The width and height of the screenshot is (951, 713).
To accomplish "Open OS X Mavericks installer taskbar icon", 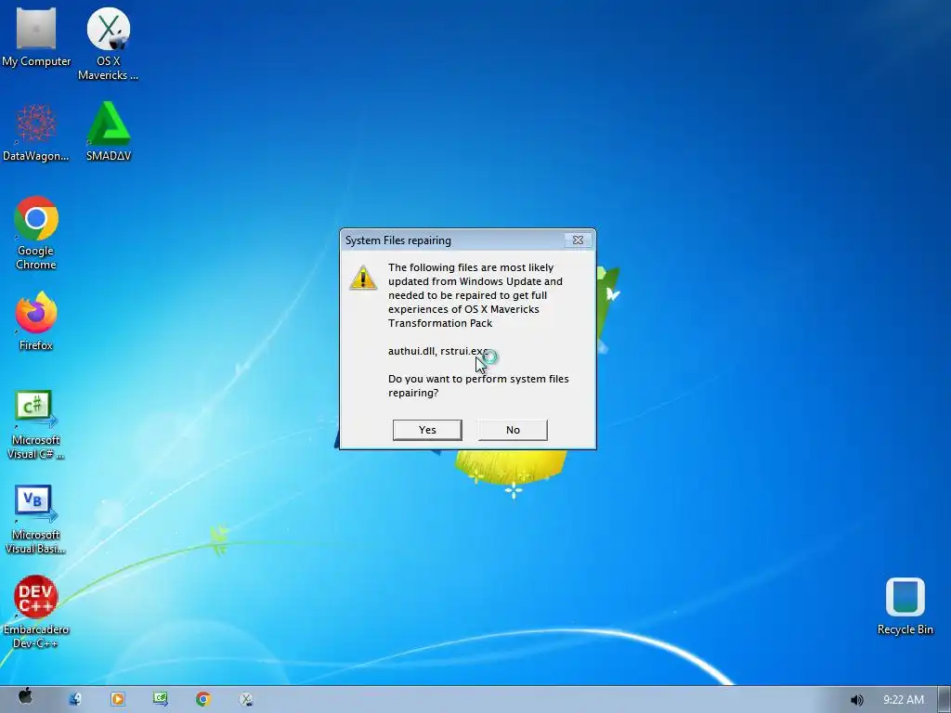I will tap(245, 699).
